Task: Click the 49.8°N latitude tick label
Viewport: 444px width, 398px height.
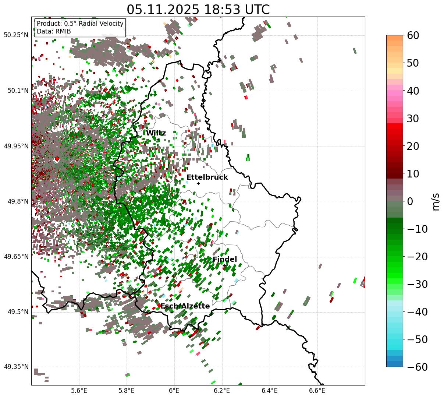Action: [18, 201]
